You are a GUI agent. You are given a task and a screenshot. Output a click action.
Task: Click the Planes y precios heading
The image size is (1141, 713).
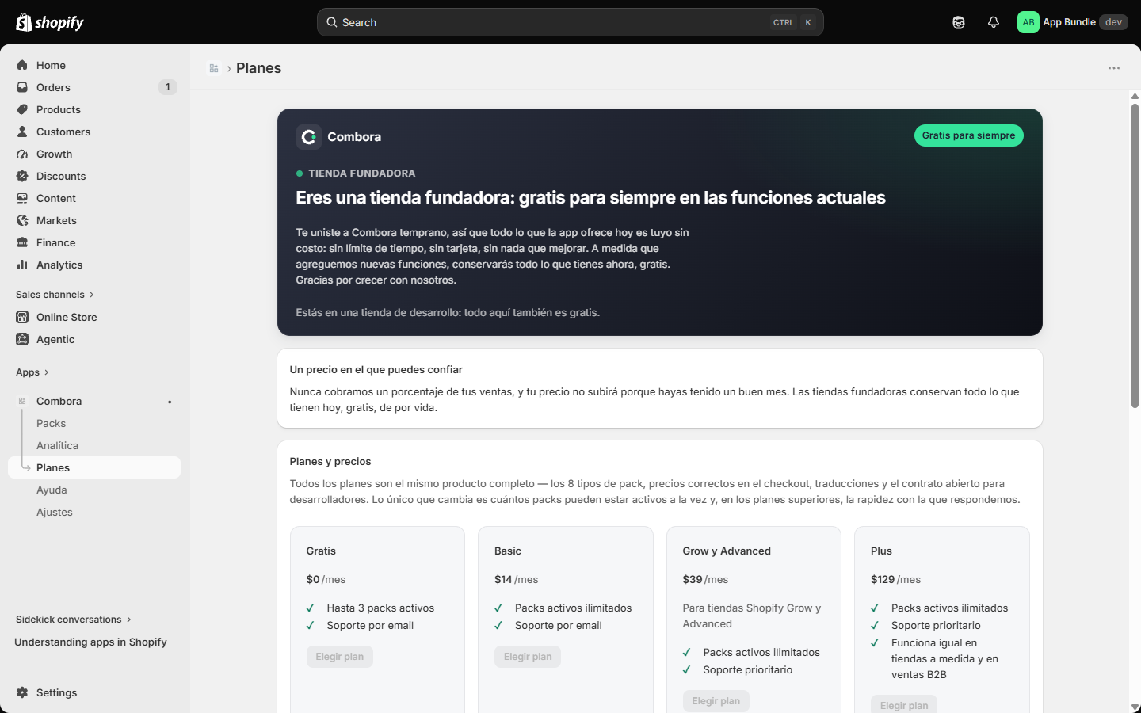tap(330, 461)
